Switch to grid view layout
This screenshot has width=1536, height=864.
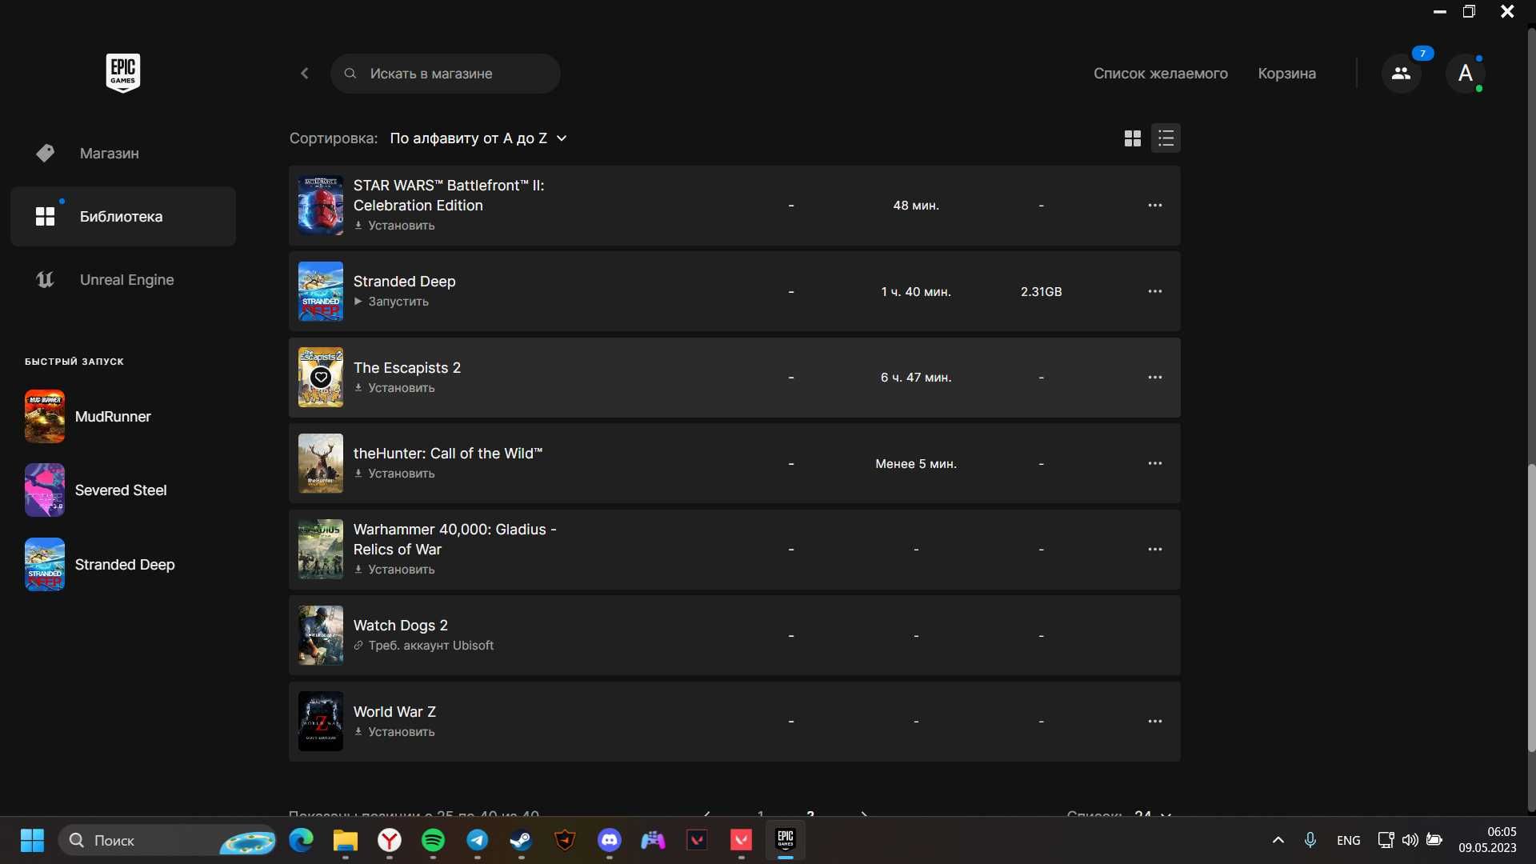1132,138
